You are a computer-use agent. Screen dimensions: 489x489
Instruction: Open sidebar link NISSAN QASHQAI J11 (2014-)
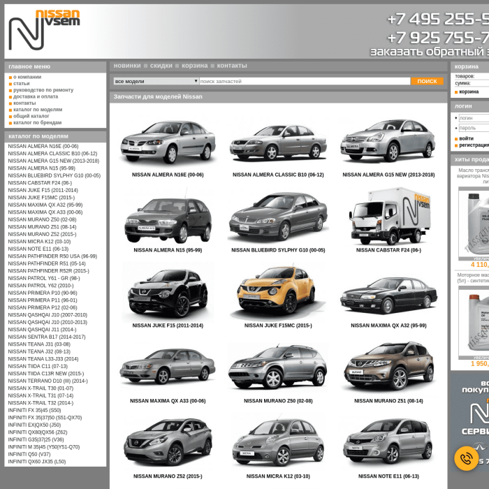tap(42, 330)
